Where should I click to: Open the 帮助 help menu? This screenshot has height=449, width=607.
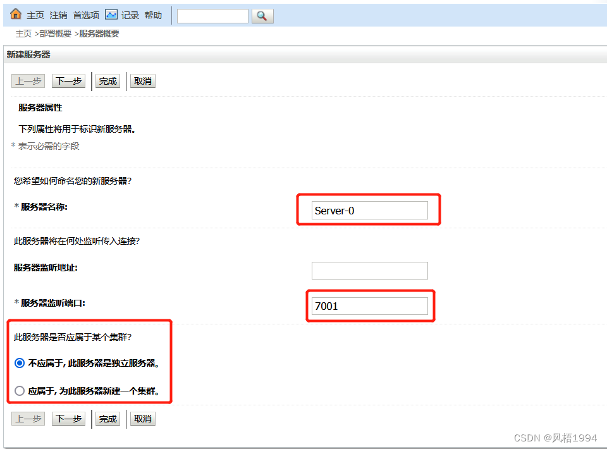point(153,15)
